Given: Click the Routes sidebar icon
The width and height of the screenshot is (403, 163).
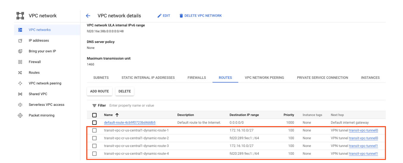Looking at the screenshot, I should point(20,73).
